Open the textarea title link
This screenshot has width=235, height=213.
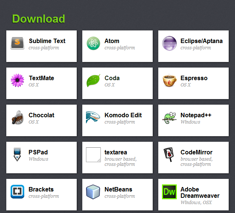pyautogui.click(x=116, y=152)
